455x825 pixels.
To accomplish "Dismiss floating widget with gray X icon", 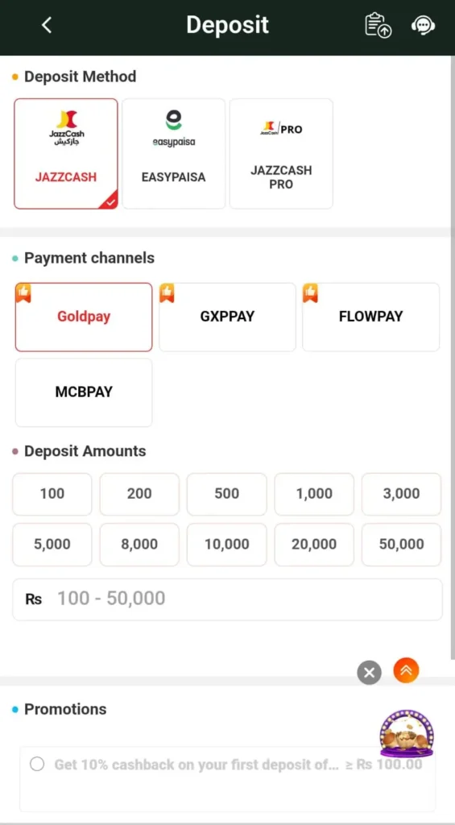I will (369, 673).
